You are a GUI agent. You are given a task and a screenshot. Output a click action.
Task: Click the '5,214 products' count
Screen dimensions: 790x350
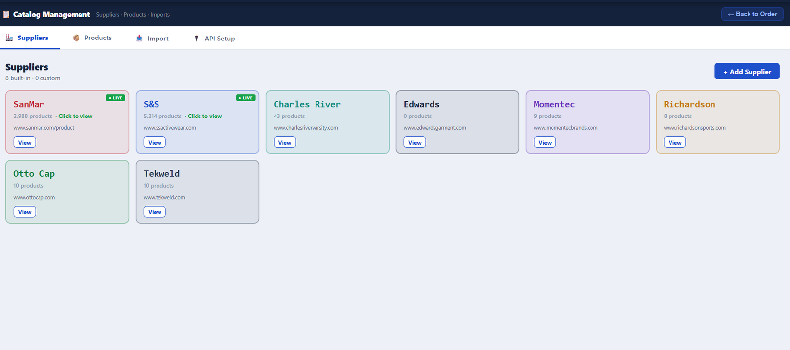162,116
